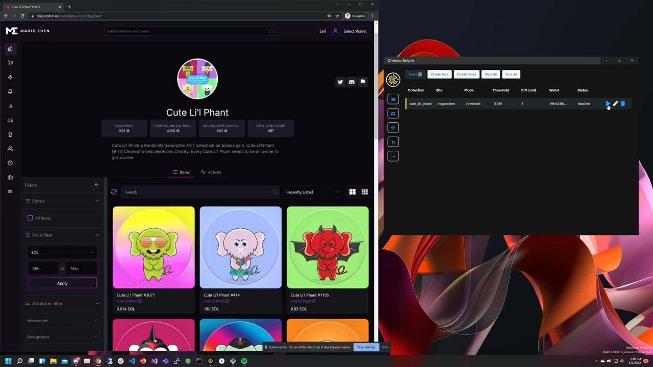Focus the items Search field
The width and height of the screenshot is (653, 367).
click(200, 192)
